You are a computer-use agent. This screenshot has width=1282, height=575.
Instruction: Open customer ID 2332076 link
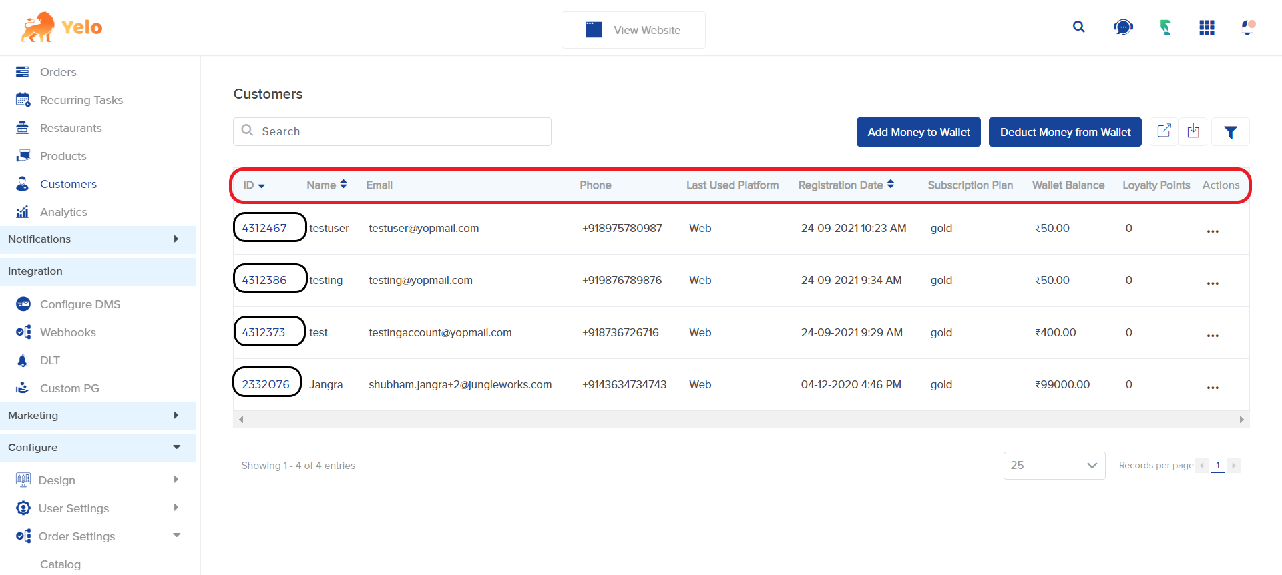point(266,384)
